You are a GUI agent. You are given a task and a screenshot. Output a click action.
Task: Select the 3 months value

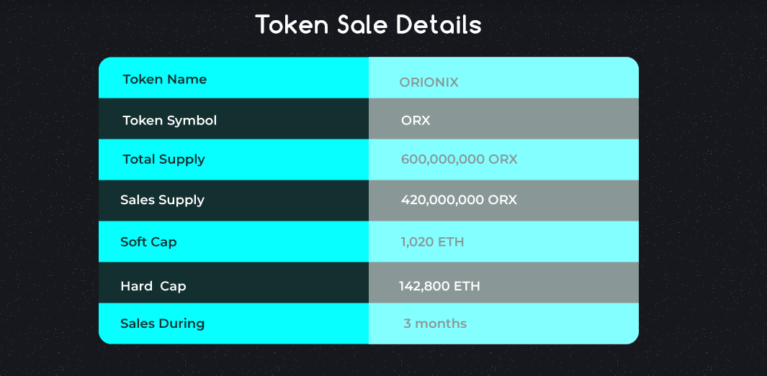(435, 324)
